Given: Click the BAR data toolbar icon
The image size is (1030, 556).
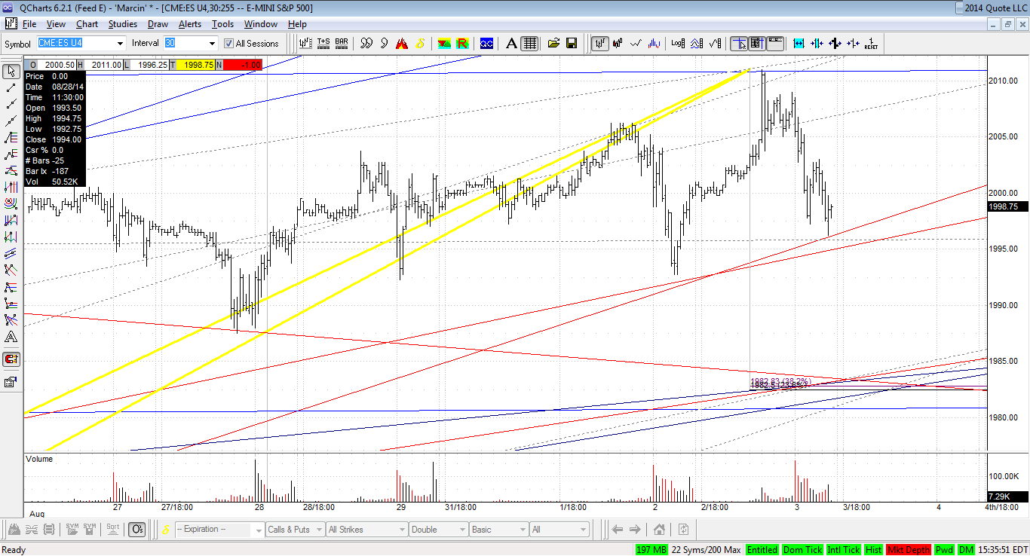Looking at the screenshot, I should tap(342, 44).
